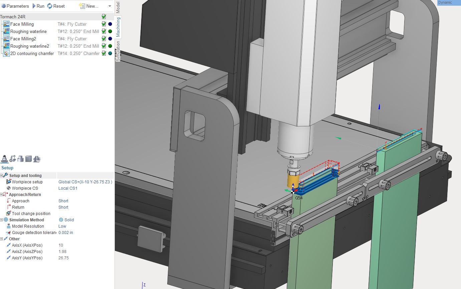Change the Approach value Short

point(63,201)
